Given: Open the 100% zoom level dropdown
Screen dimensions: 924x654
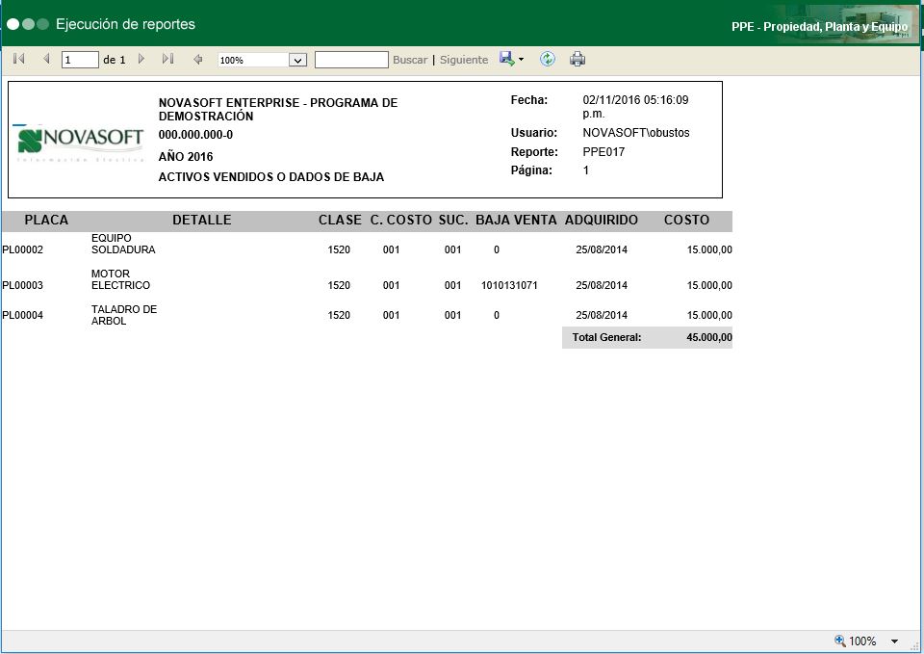Looking at the screenshot, I should (297, 60).
